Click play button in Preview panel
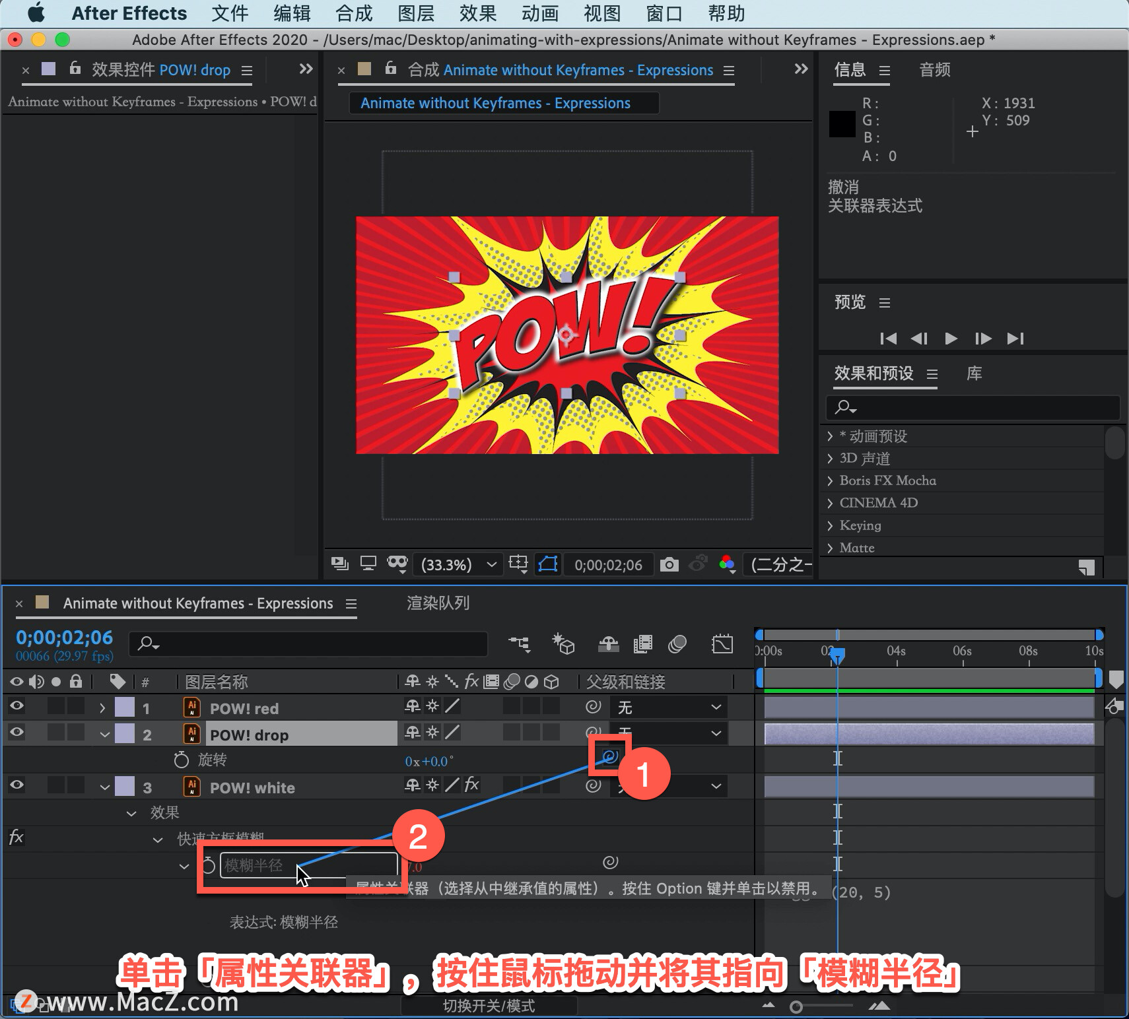 [x=951, y=339]
